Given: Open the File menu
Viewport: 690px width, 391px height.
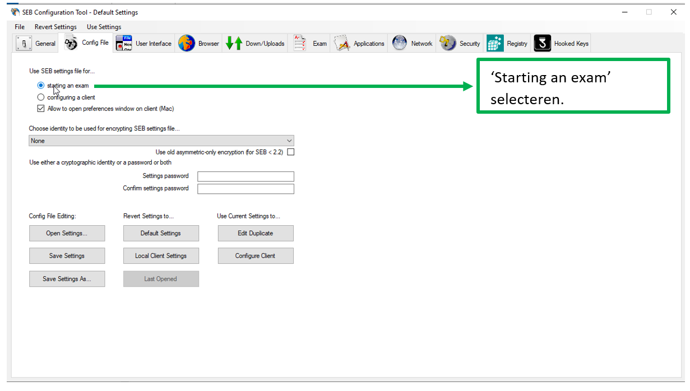Looking at the screenshot, I should [x=20, y=27].
